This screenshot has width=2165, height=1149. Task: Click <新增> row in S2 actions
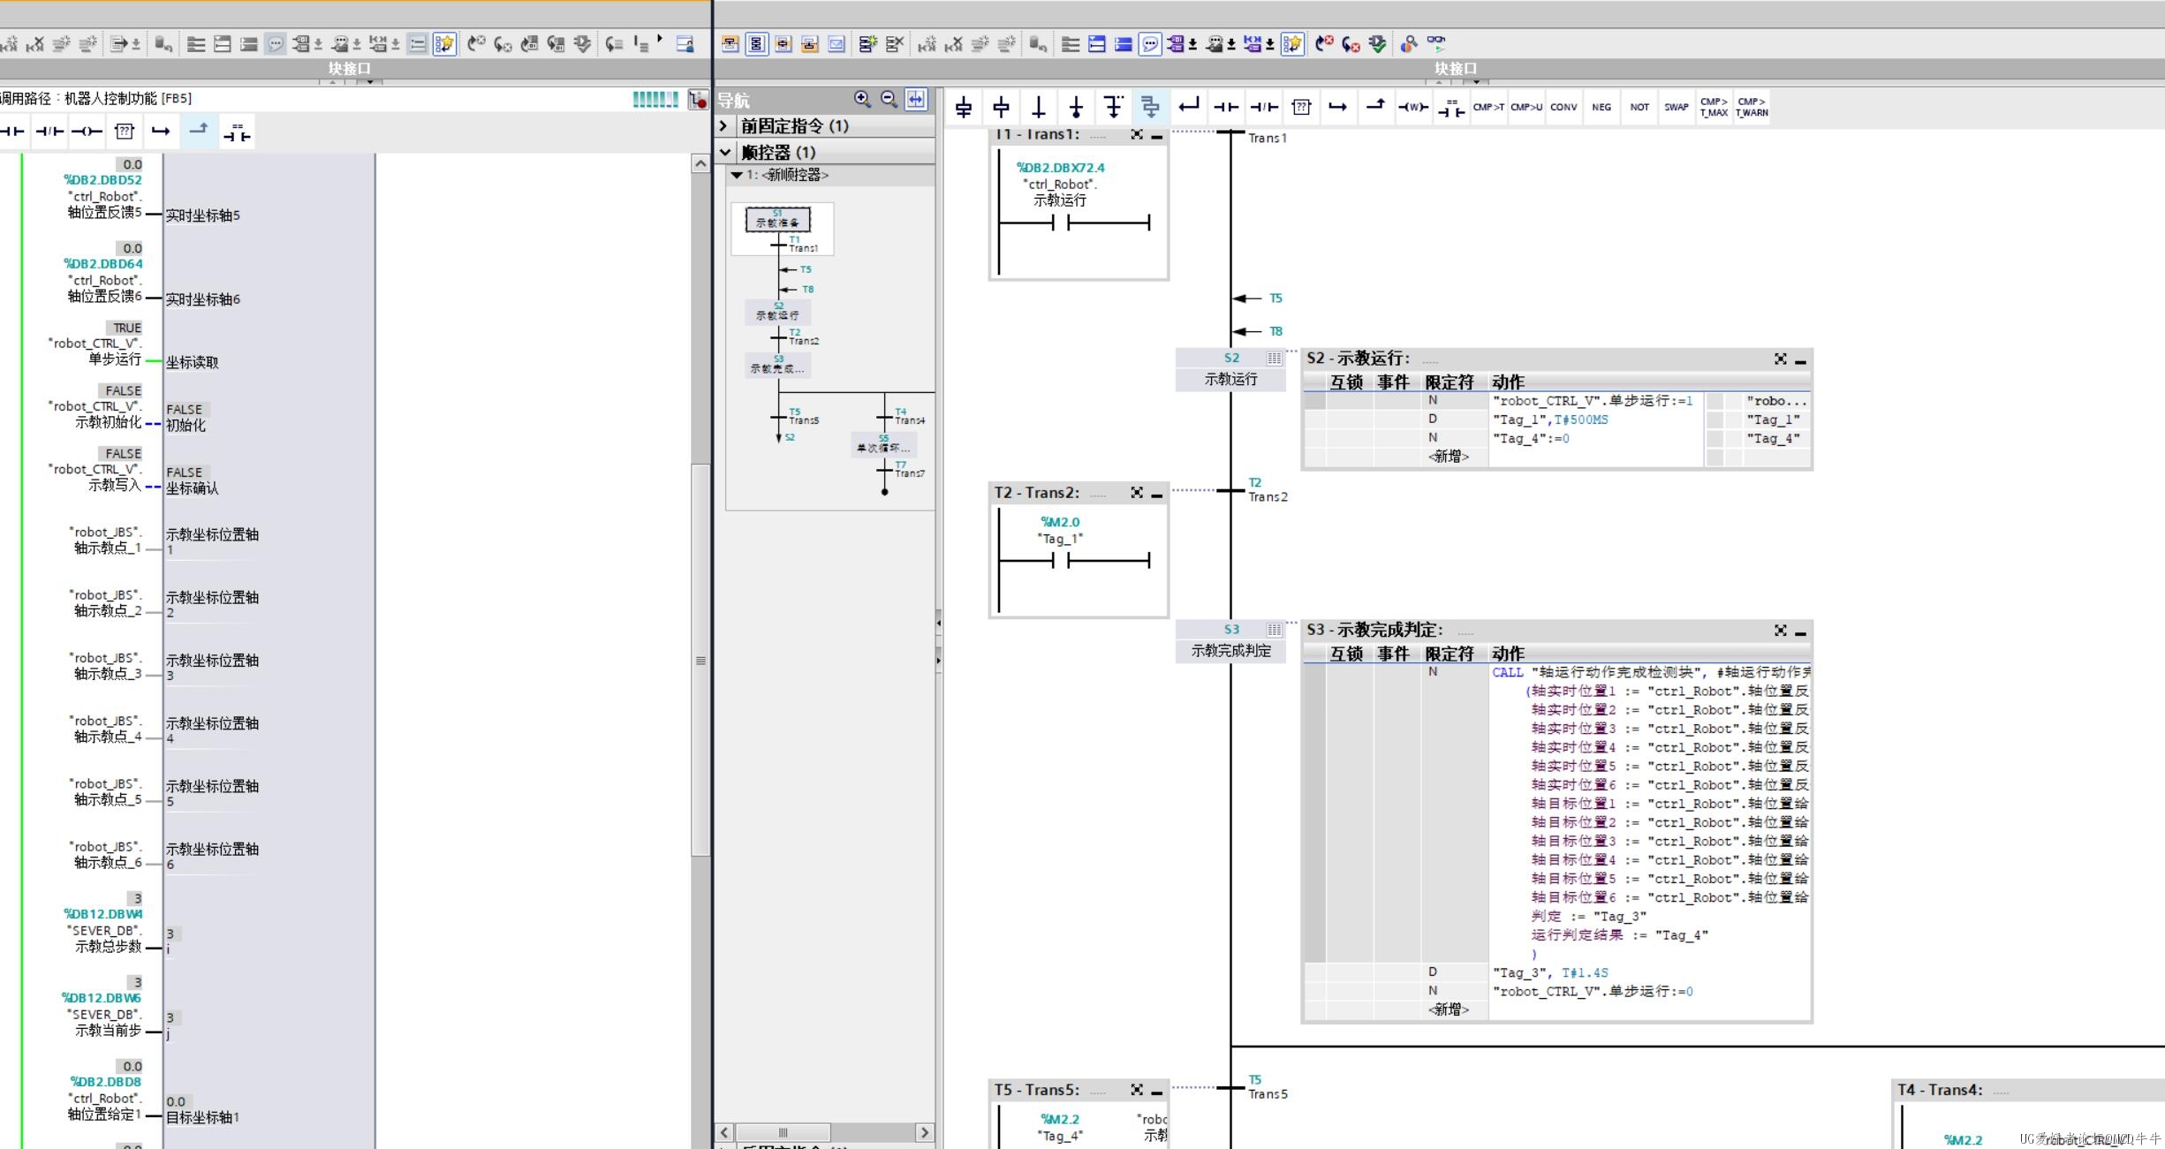click(x=1449, y=457)
